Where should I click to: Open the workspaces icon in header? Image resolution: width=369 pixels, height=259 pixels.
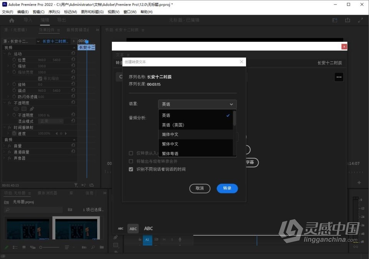click(x=335, y=20)
